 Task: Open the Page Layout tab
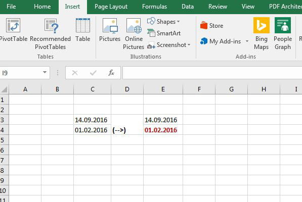[111, 7]
